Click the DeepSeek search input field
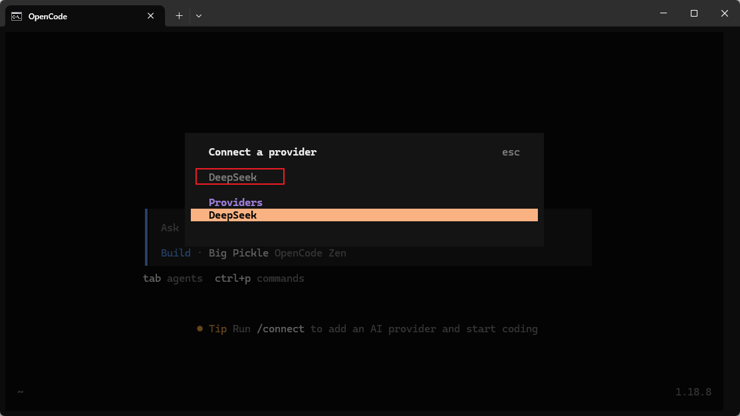Image resolution: width=740 pixels, height=416 pixels. pos(240,177)
